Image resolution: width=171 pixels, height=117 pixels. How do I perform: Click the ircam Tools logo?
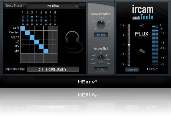(x=143, y=12)
